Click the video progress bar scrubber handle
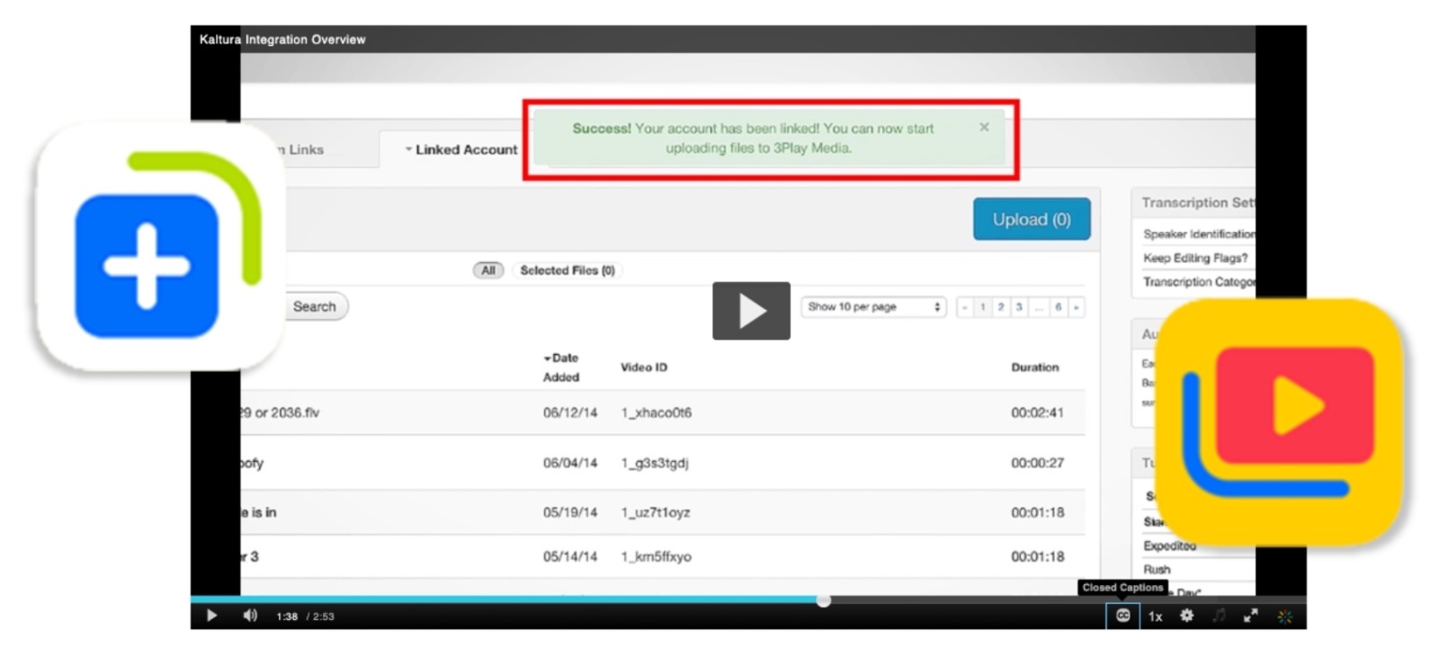The height and width of the screenshot is (664, 1439). pos(823,600)
